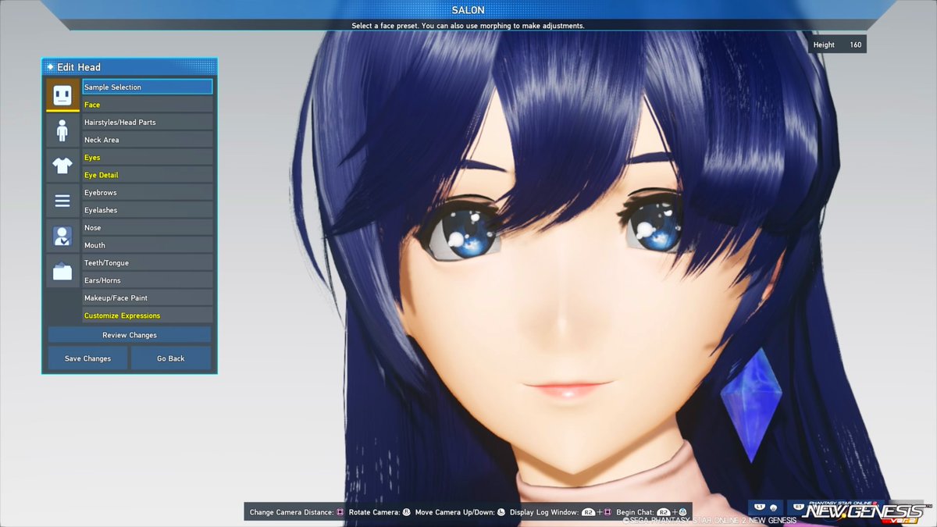
Task: Click the Height 160 indicator
Action: (x=837, y=45)
